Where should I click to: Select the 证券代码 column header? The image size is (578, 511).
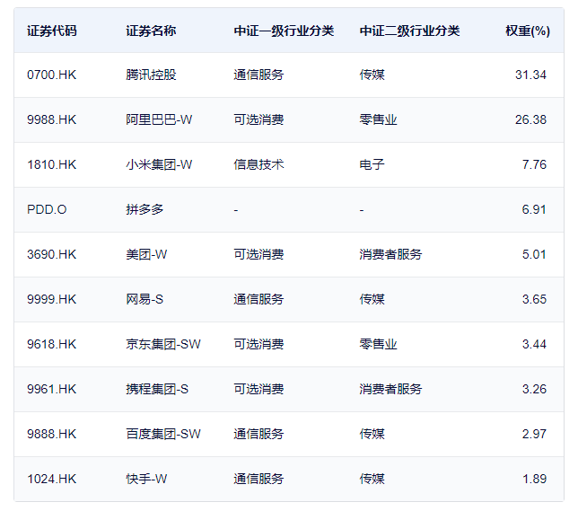pos(52,31)
